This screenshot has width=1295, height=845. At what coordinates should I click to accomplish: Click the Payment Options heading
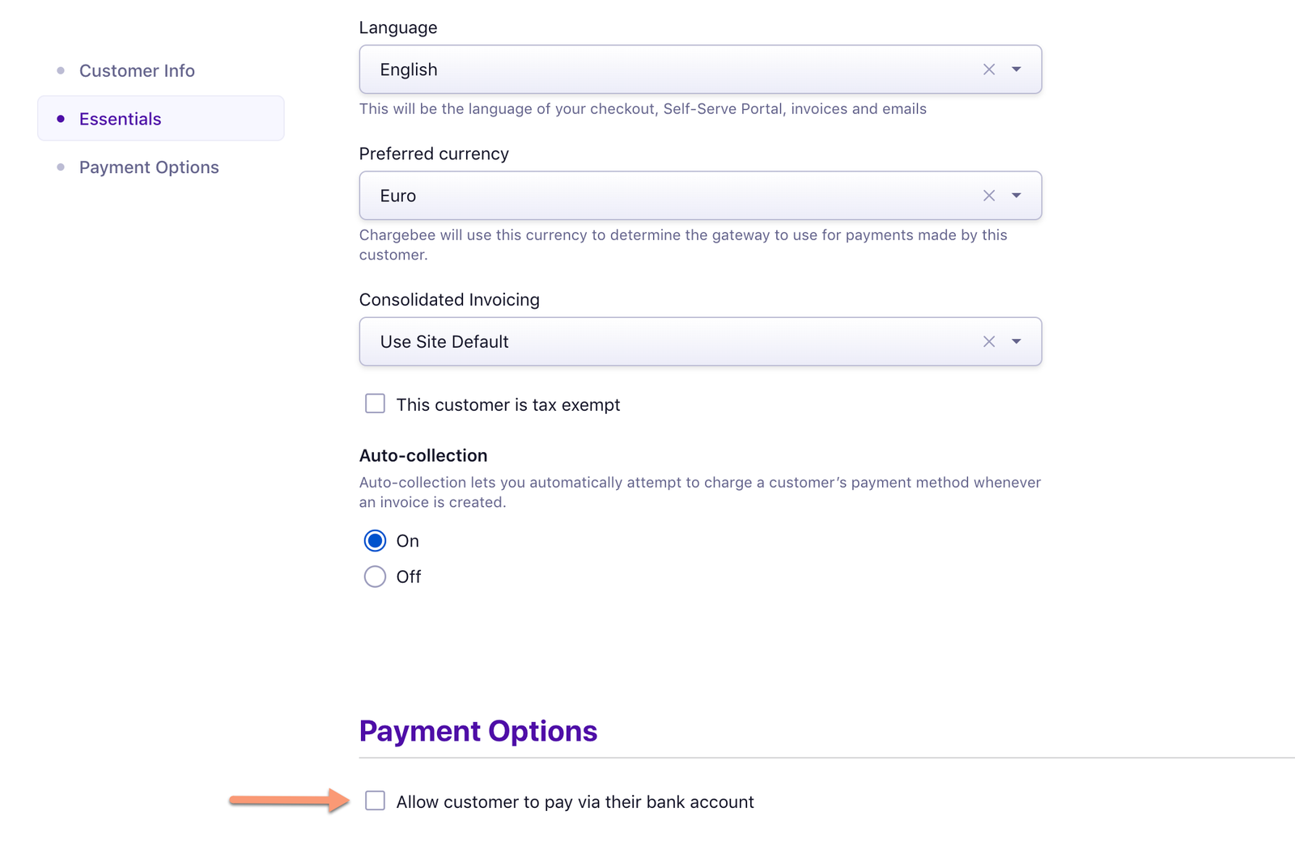[478, 731]
